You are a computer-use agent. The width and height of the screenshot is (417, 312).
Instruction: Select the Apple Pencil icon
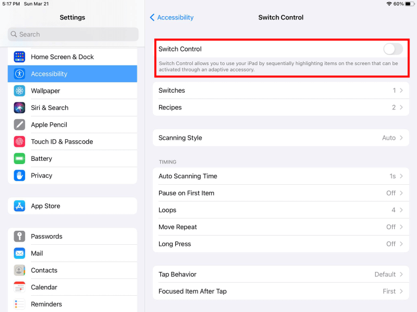[x=20, y=125]
